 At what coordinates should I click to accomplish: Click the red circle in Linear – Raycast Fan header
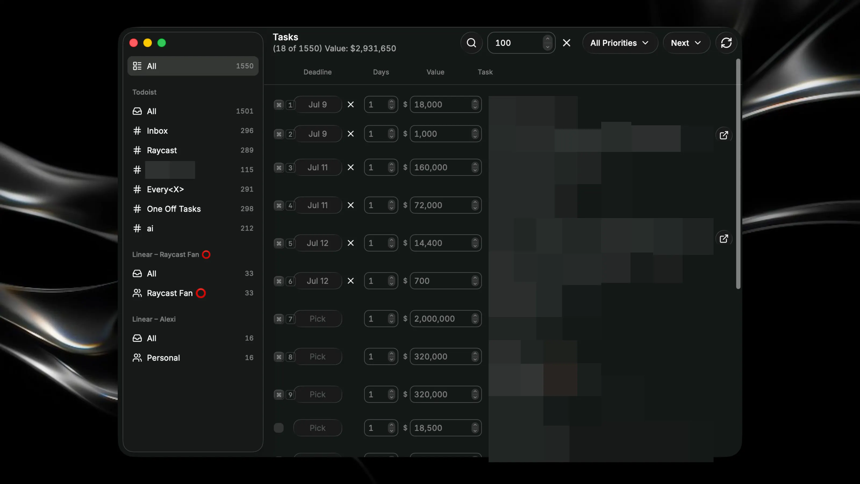[206, 254]
